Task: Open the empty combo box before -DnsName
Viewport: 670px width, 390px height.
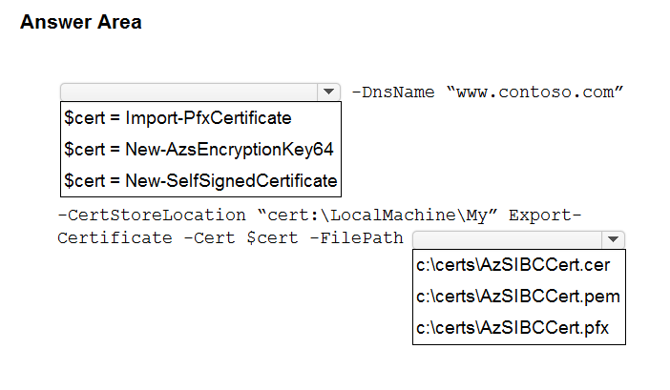Action: (189, 92)
